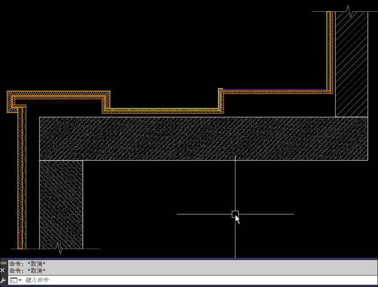
Task: Click the command prompt icon
Action: 13,280
